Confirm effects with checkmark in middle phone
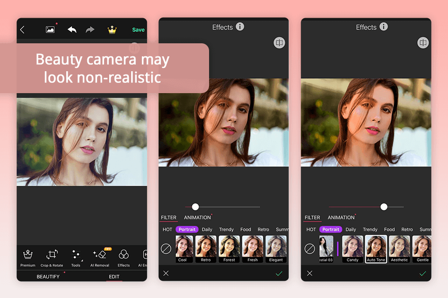This screenshot has width=448, height=298. [x=279, y=273]
